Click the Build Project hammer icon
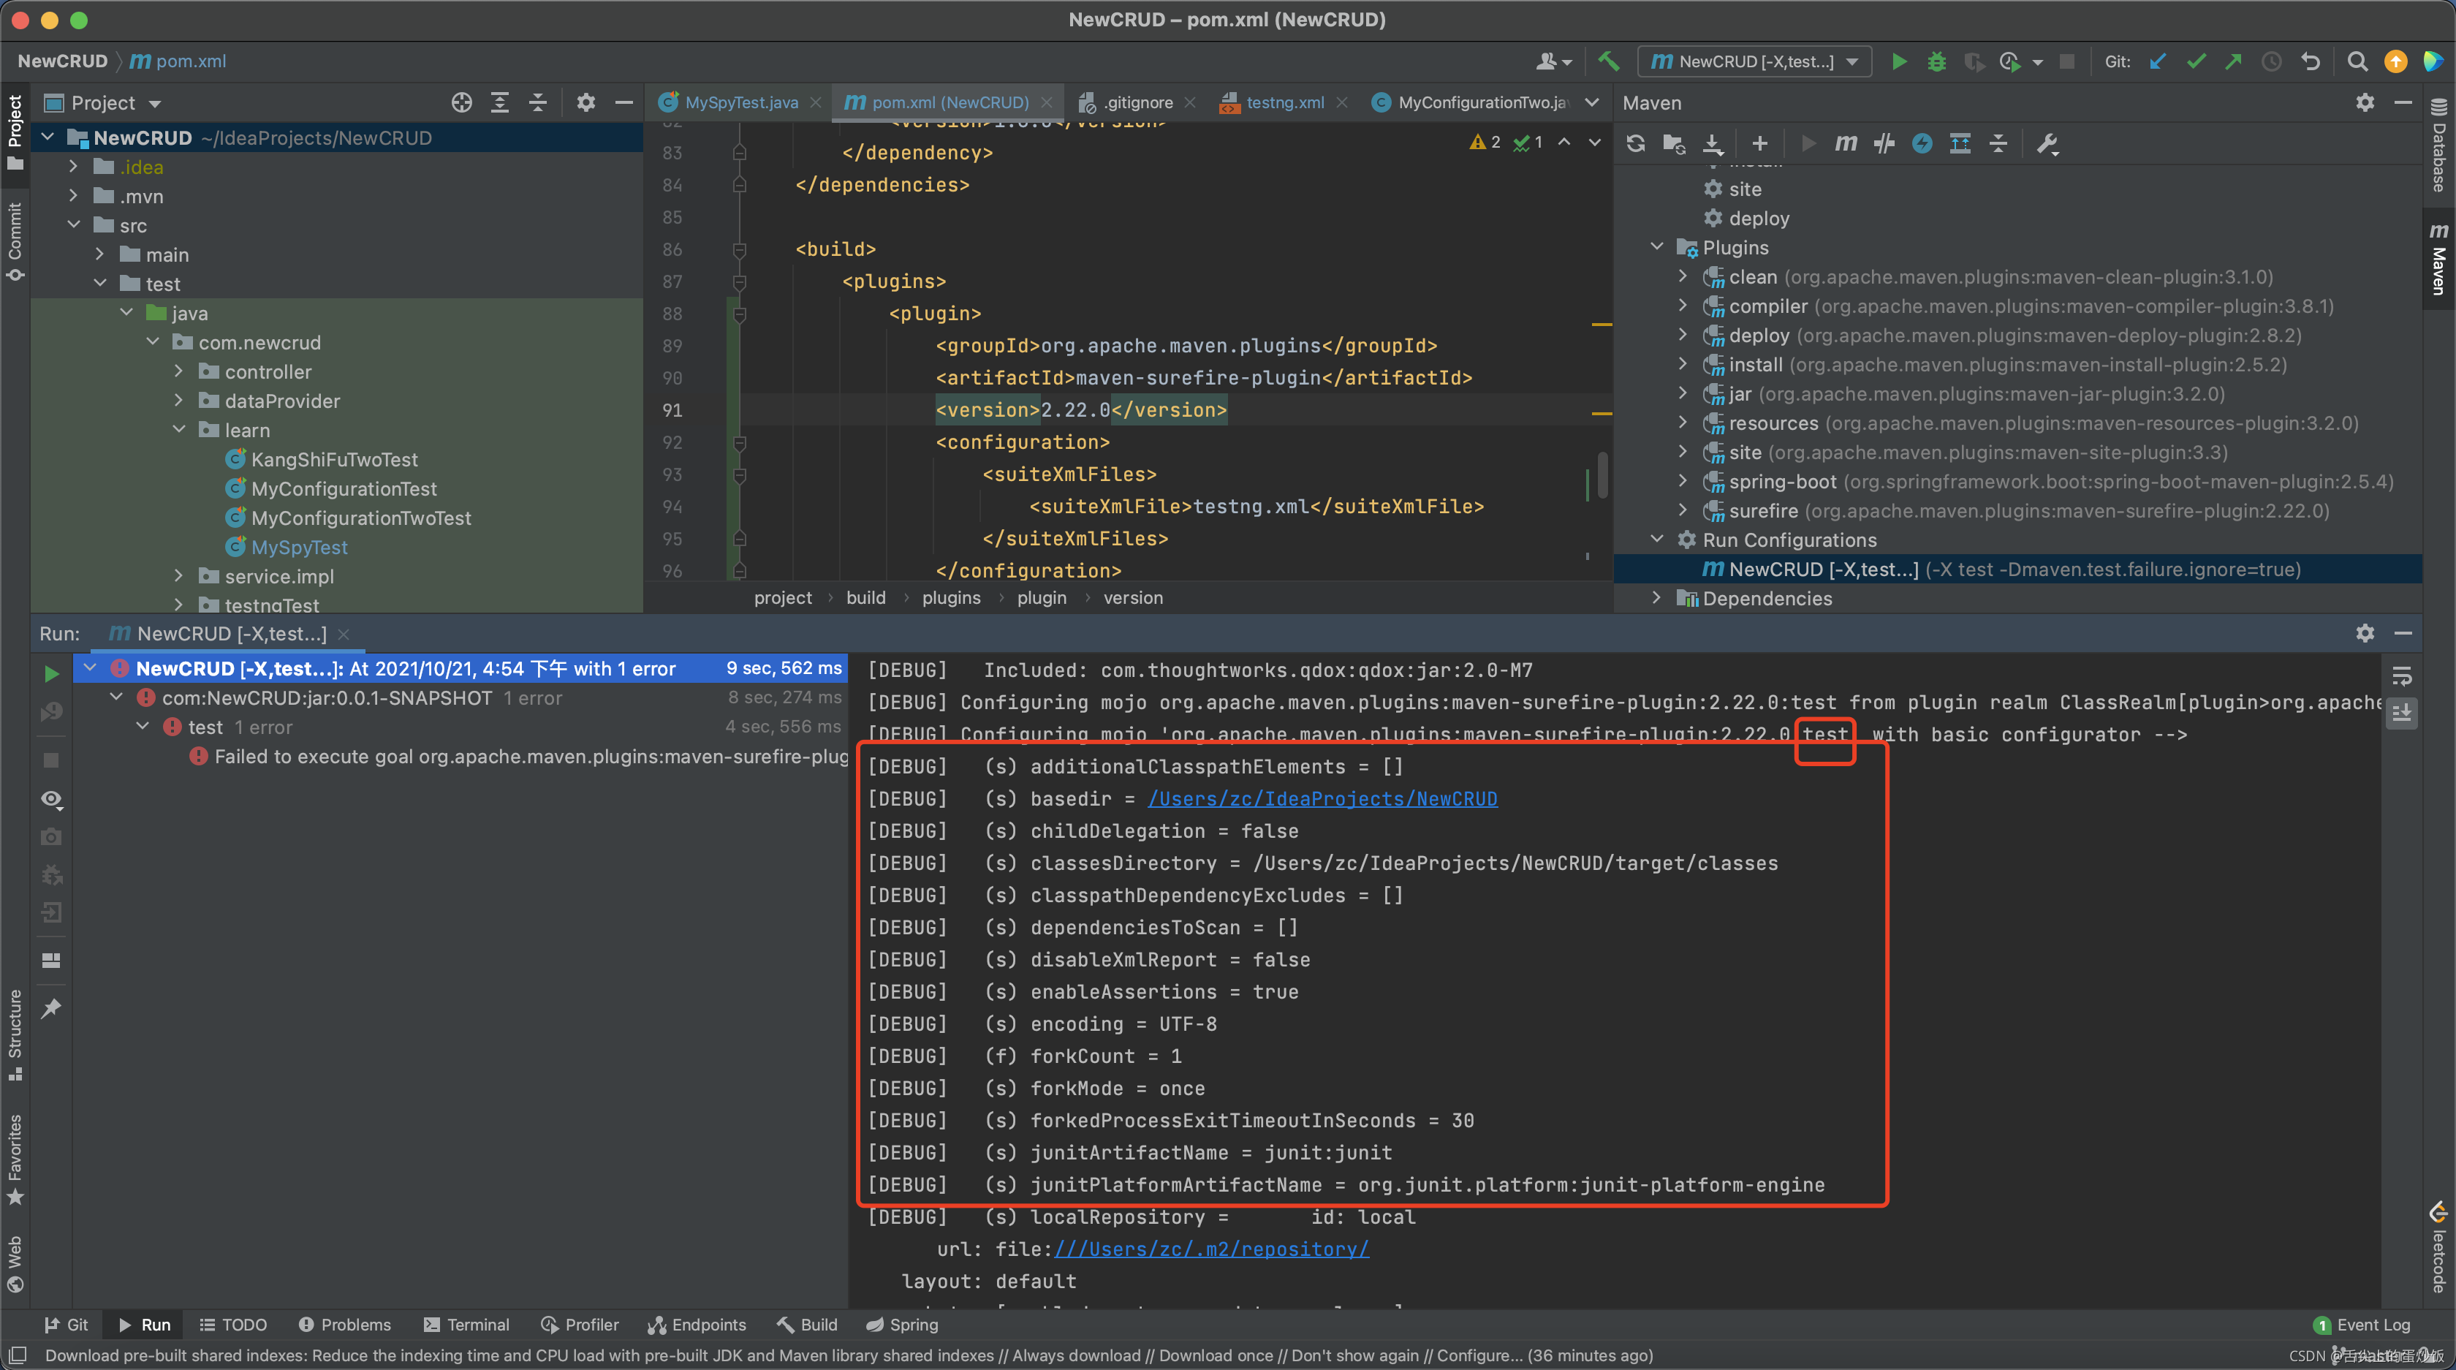This screenshot has height=1370, width=2456. [1610, 61]
